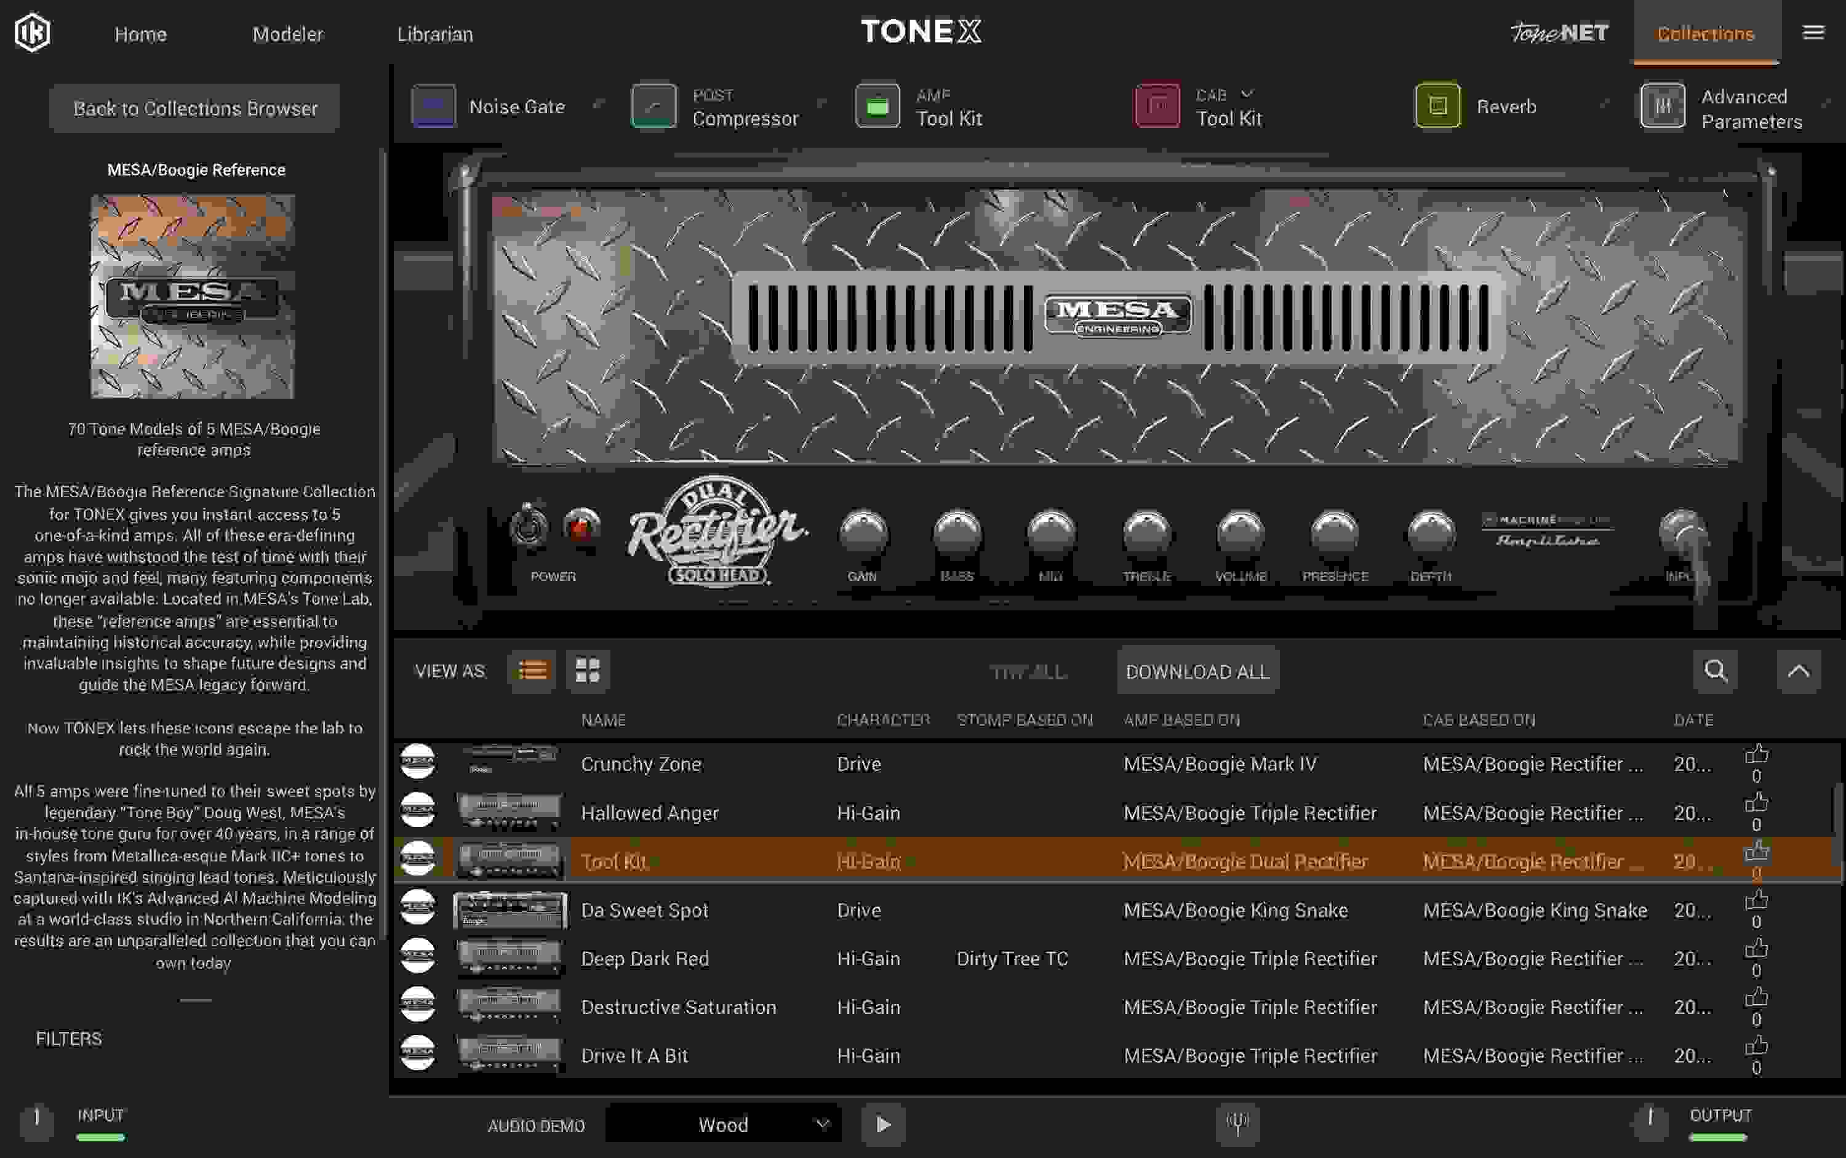Collapse the tone list panel
This screenshot has height=1158, width=1846.
point(1799,671)
